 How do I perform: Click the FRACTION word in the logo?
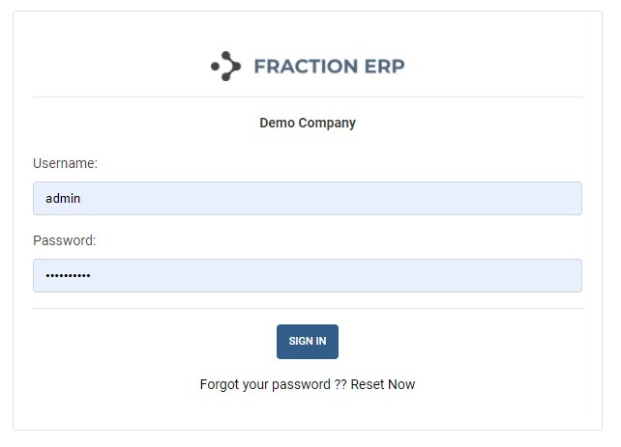pyautogui.click(x=305, y=66)
